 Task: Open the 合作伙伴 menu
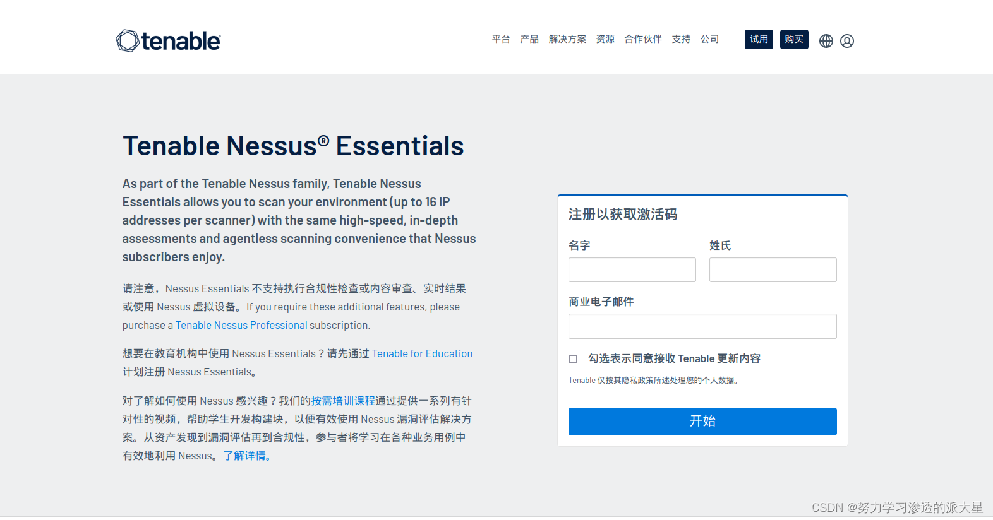[643, 39]
